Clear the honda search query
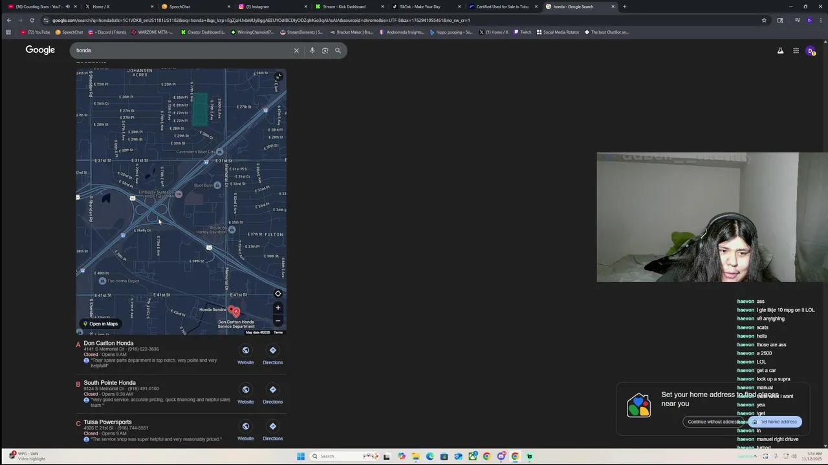828x465 pixels. point(296,50)
